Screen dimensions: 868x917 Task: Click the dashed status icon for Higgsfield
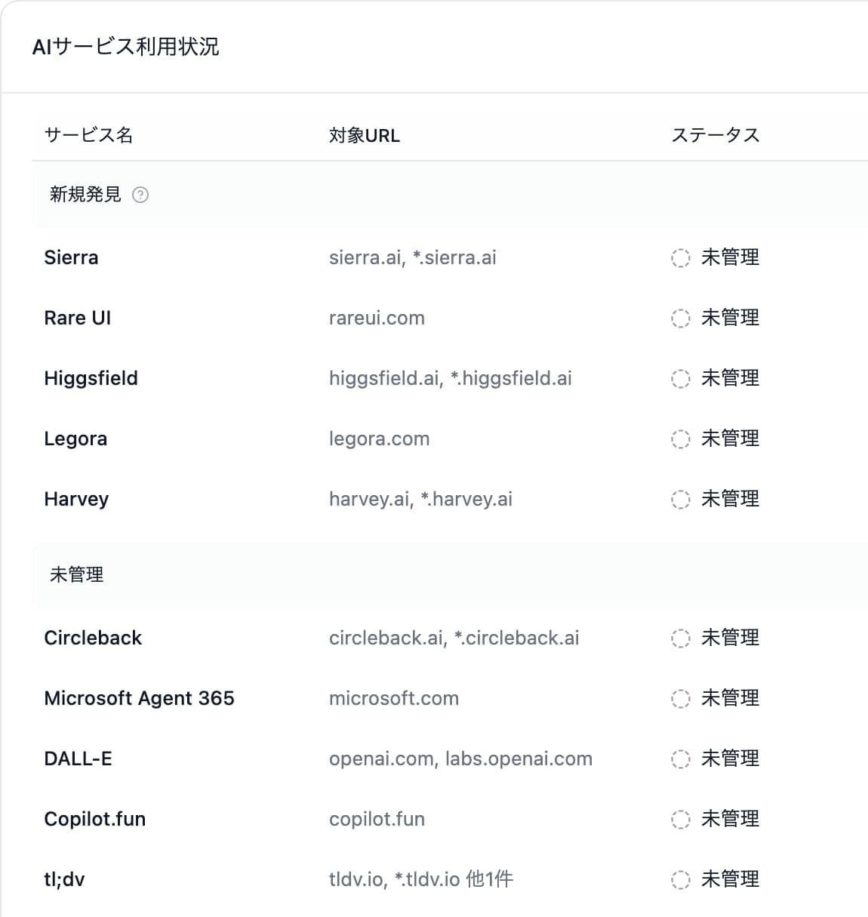click(x=680, y=379)
